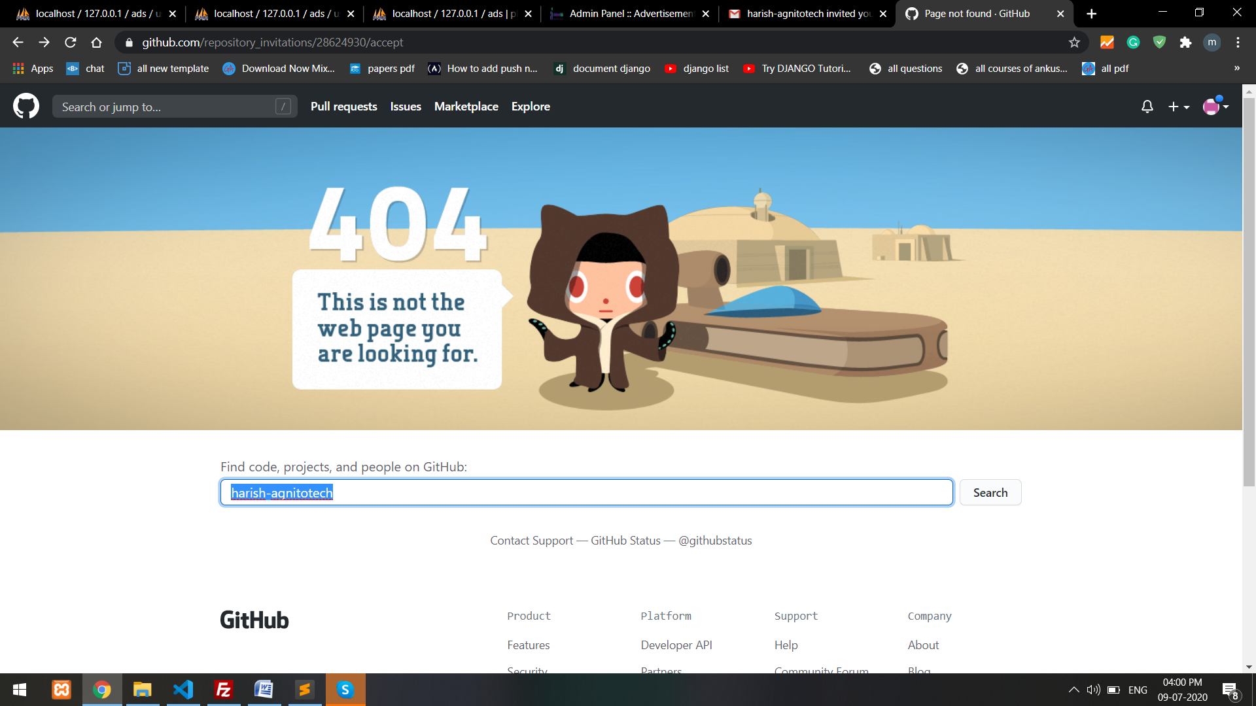
Task: Click the page vertical scrollbar
Action: [1249, 292]
